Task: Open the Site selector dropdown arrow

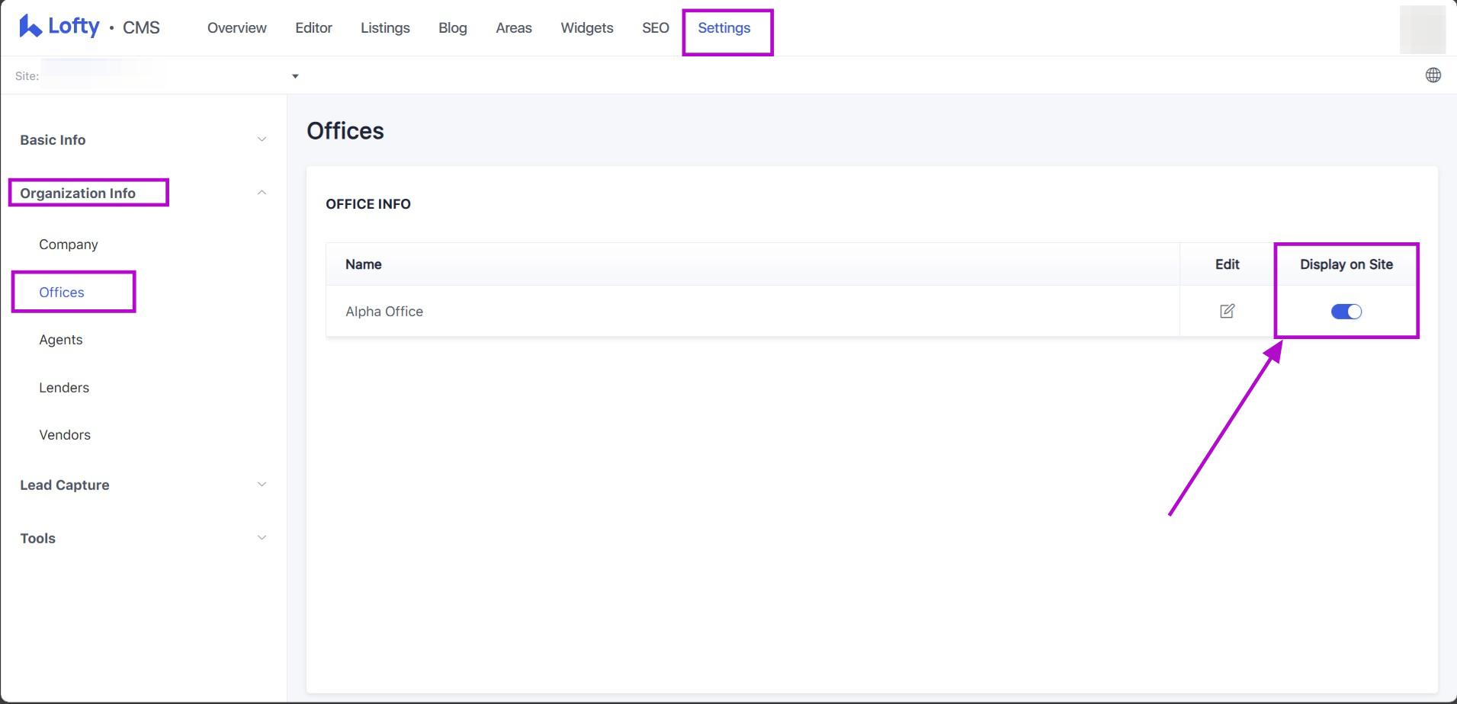Action: click(295, 76)
